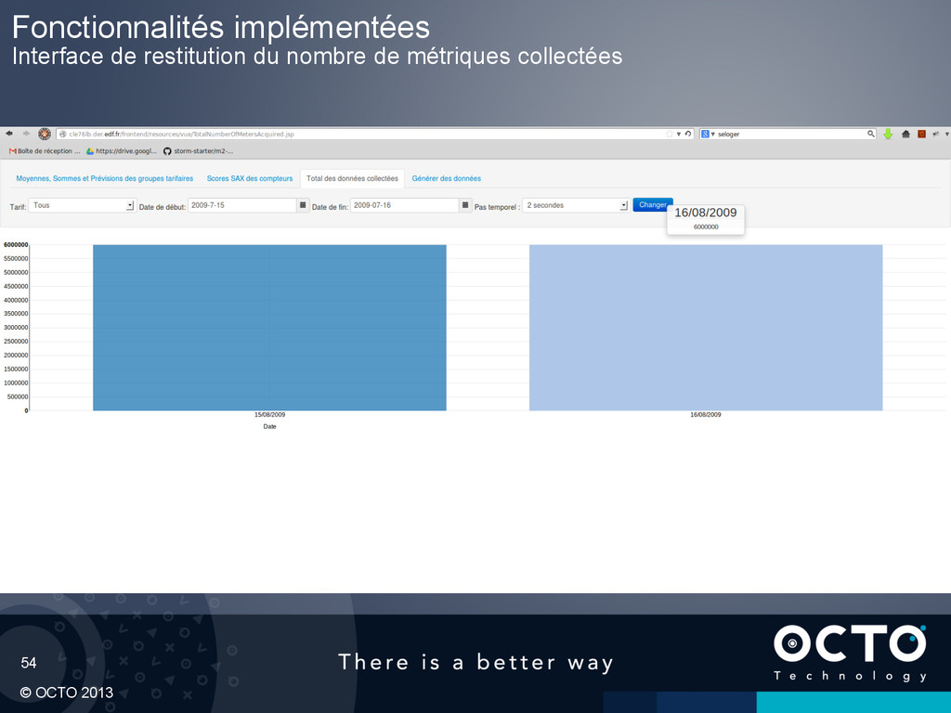Go to the browser home page icon
Image resolution: width=951 pixels, height=713 pixels.
pos(905,134)
